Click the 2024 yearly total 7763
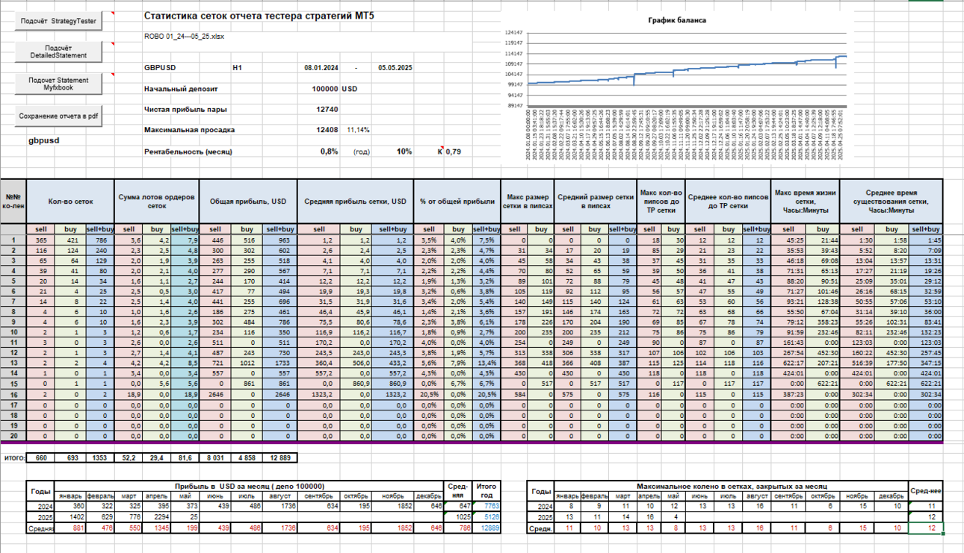 [488, 506]
